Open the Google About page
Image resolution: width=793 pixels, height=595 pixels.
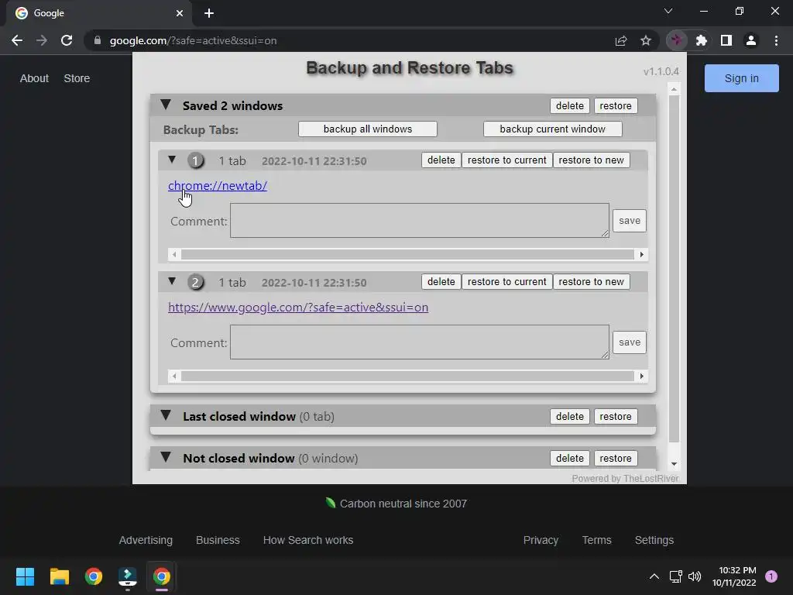point(34,78)
